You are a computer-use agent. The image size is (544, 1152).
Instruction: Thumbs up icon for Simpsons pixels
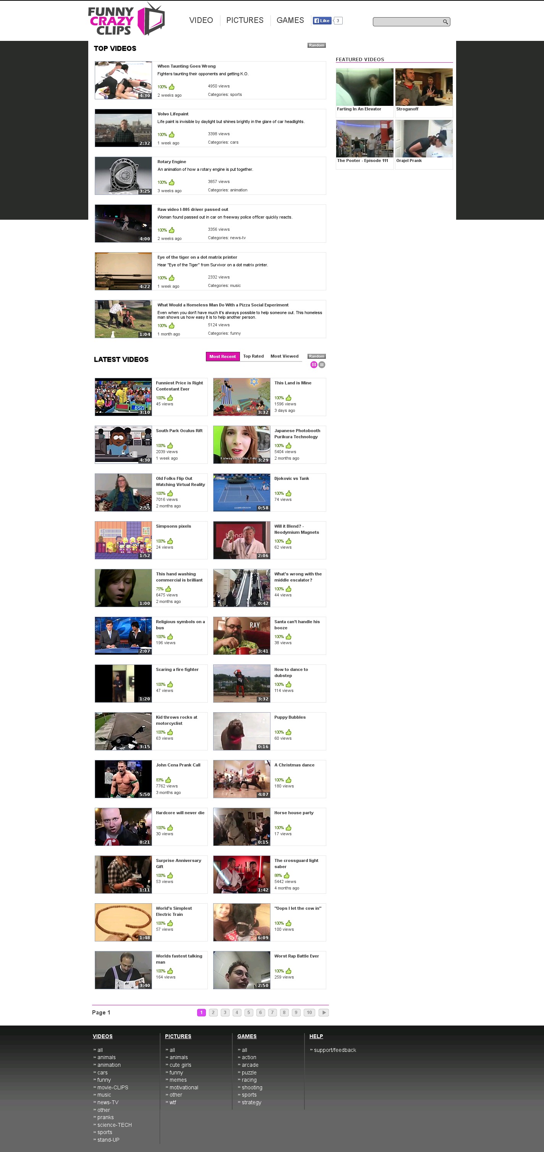(x=170, y=541)
